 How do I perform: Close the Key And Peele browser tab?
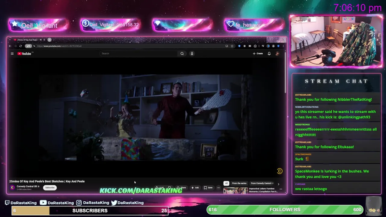pos(44,40)
